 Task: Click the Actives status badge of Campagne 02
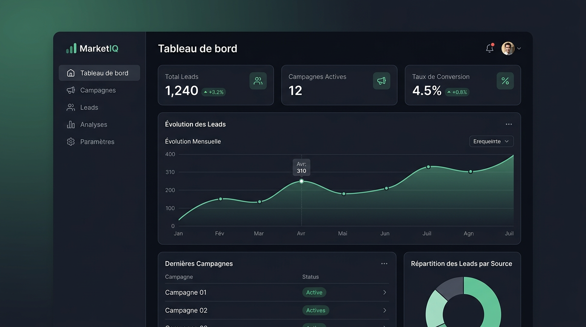316,310
